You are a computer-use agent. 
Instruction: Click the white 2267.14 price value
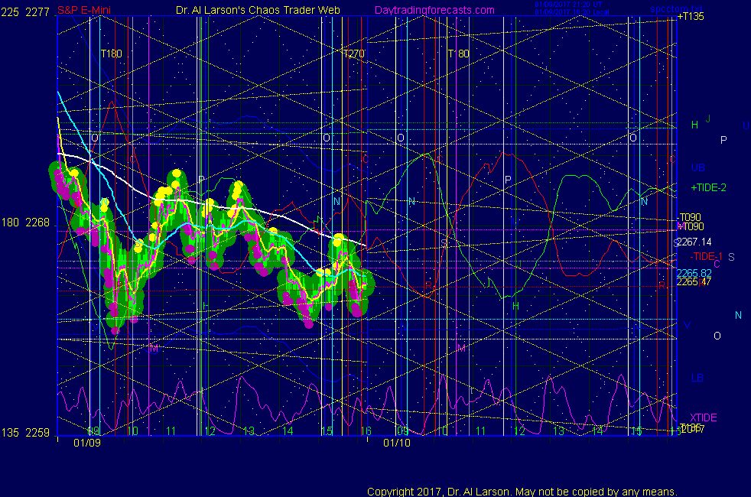tap(694, 241)
